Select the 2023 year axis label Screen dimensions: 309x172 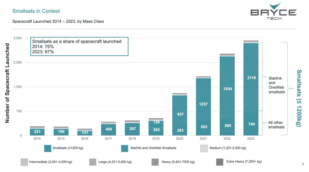(251, 138)
